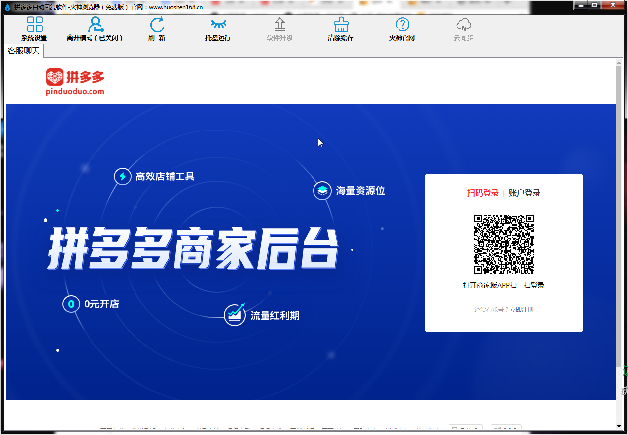Click the 流量红利期 chart icon
The image size is (628, 435).
point(235,315)
